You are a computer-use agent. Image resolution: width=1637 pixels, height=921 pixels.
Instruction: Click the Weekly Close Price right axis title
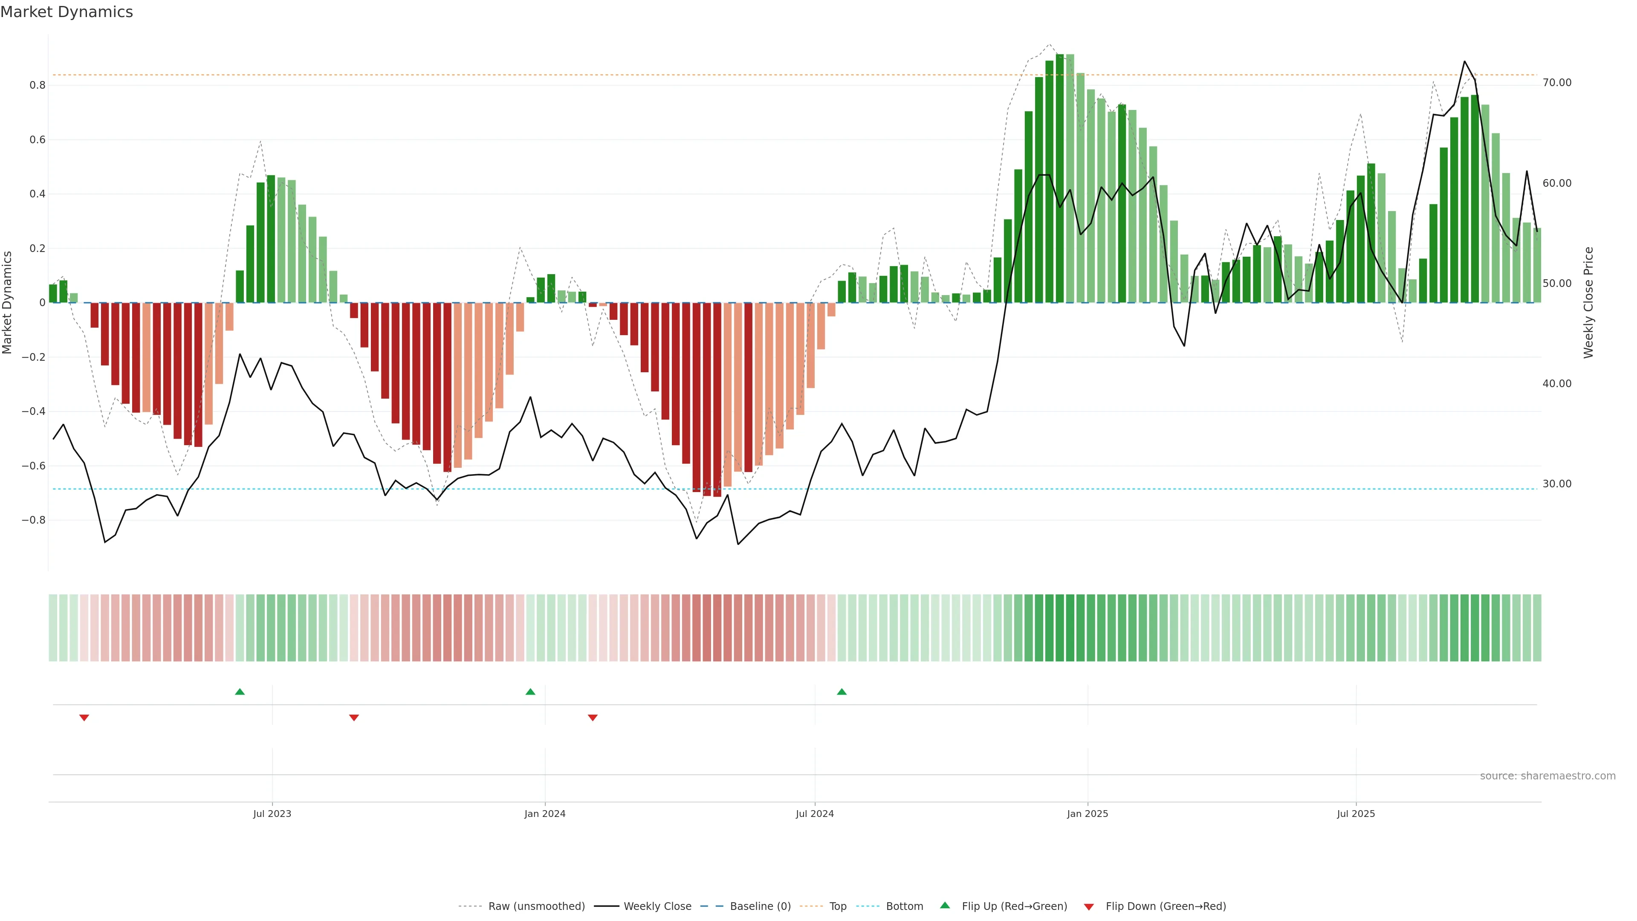(x=1588, y=303)
